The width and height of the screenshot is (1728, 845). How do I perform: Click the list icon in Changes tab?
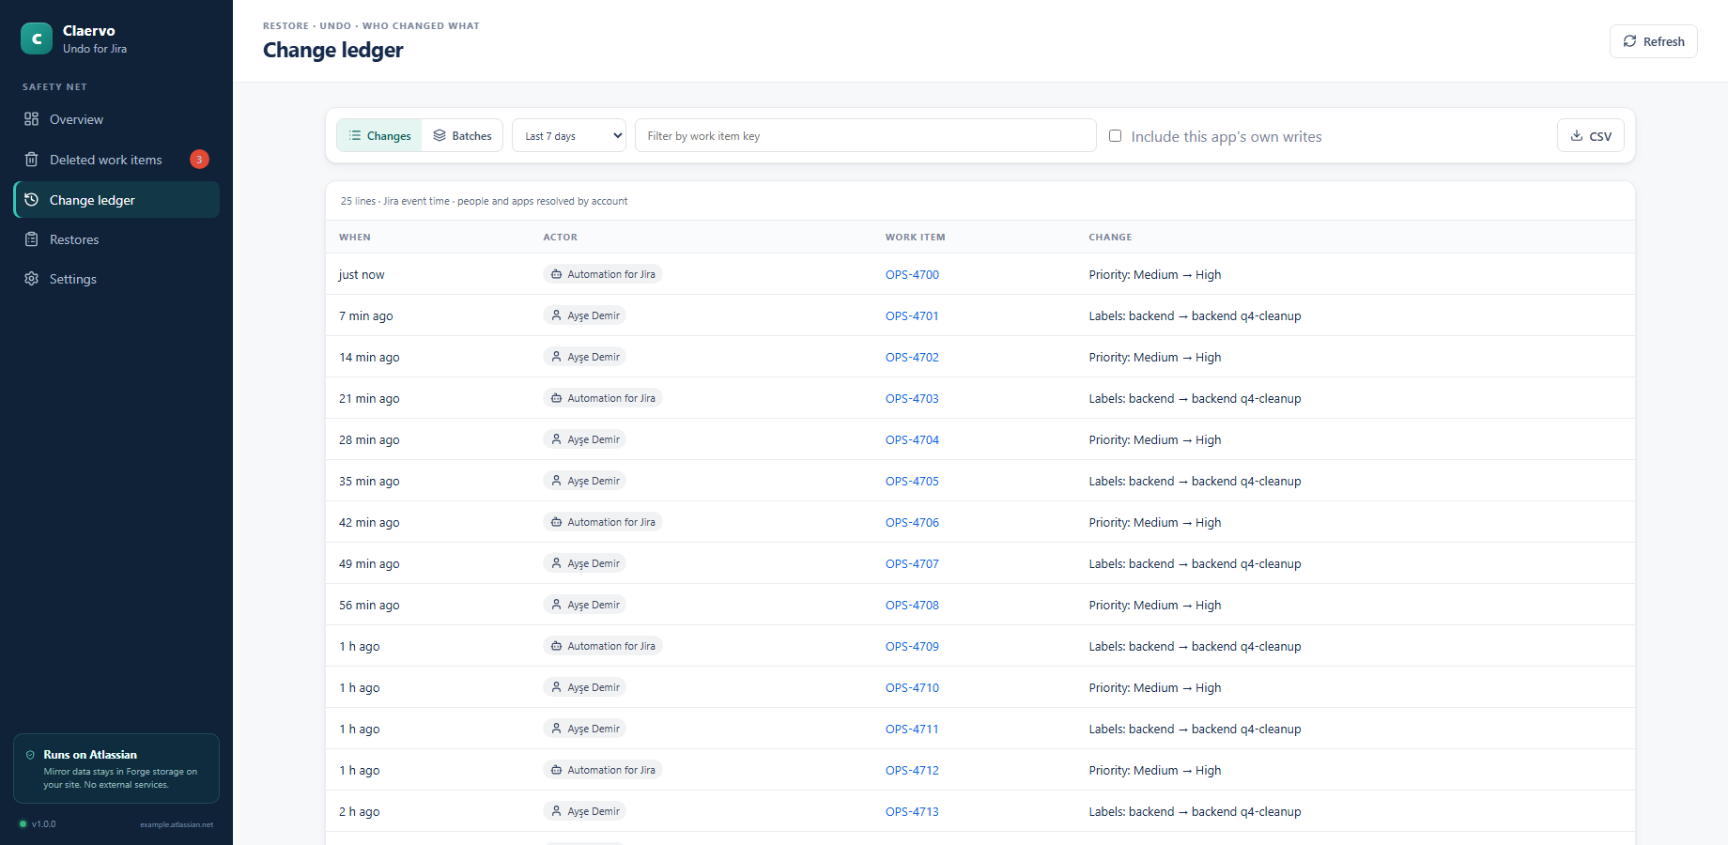355,136
